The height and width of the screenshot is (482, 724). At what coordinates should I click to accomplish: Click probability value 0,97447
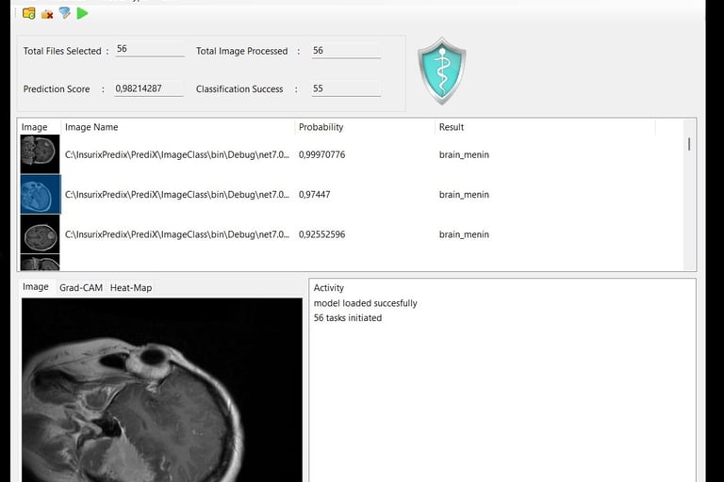[x=315, y=195]
